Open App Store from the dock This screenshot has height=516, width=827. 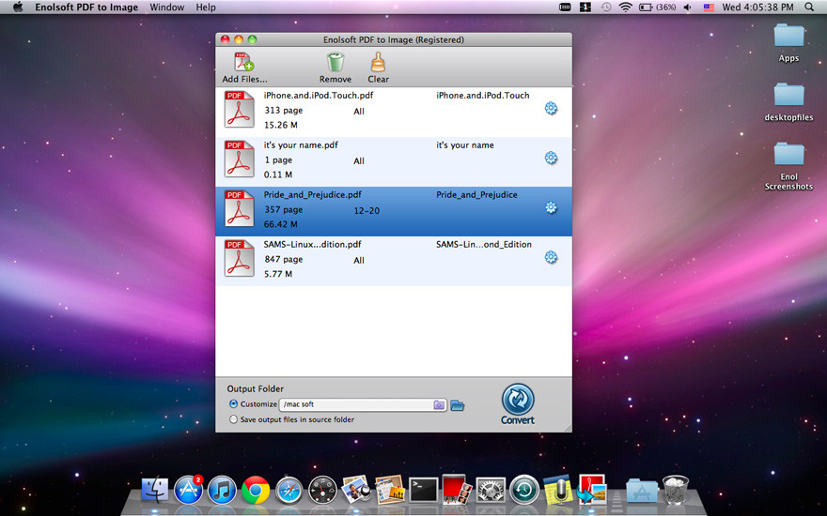(x=188, y=491)
